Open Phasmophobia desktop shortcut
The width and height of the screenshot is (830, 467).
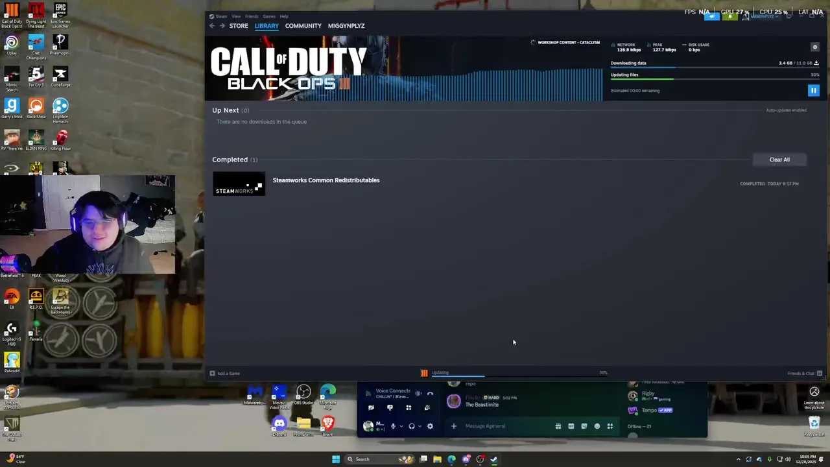pyautogui.click(x=60, y=45)
